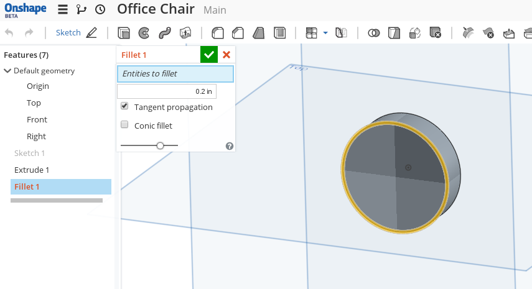
Task: Open the branch versions icon
Action: pyautogui.click(x=82, y=10)
